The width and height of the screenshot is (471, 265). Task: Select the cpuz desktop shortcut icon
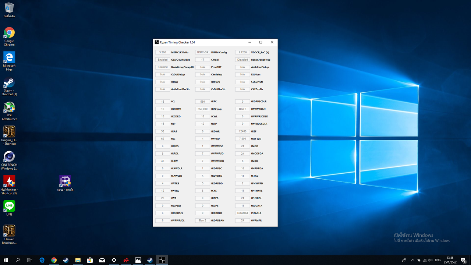pos(65,183)
